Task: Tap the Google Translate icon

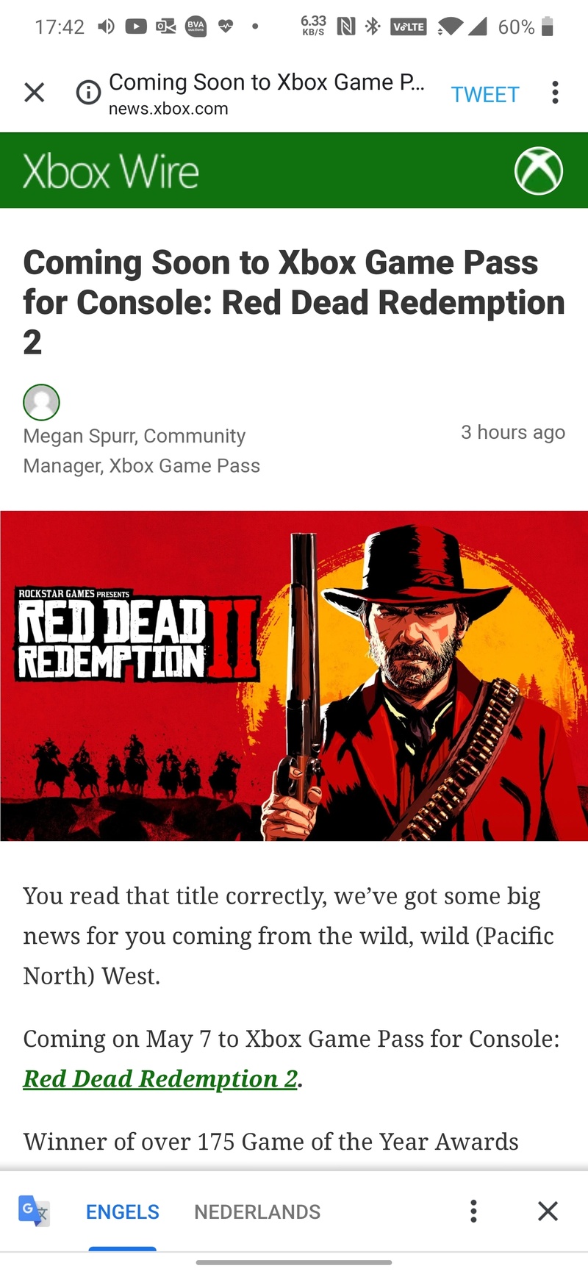Action: click(x=34, y=1211)
